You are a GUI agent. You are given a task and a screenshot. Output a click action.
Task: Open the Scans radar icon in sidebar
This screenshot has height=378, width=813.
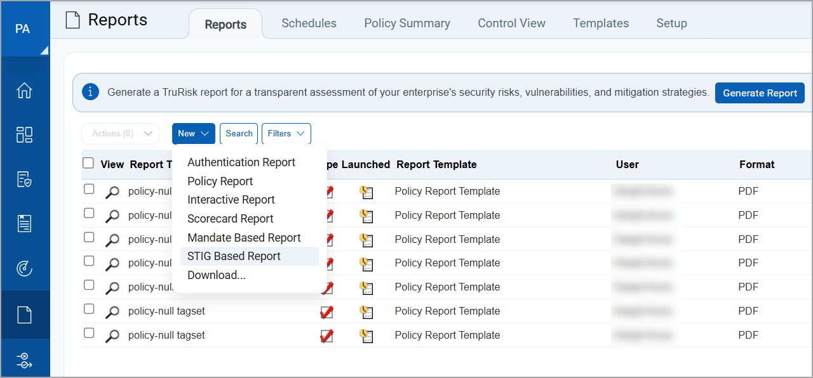tap(24, 269)
